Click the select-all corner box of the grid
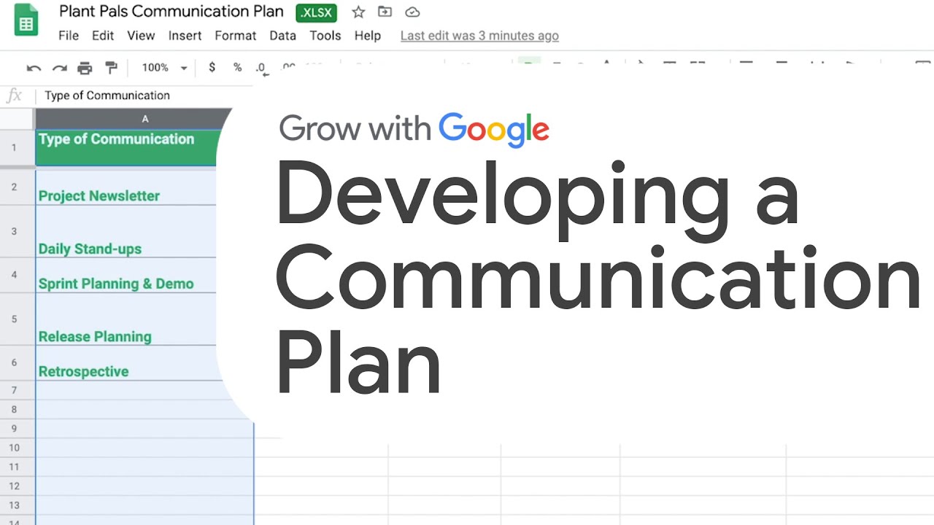The width and height of the screenshot is (934, 525). pos(17,119)
